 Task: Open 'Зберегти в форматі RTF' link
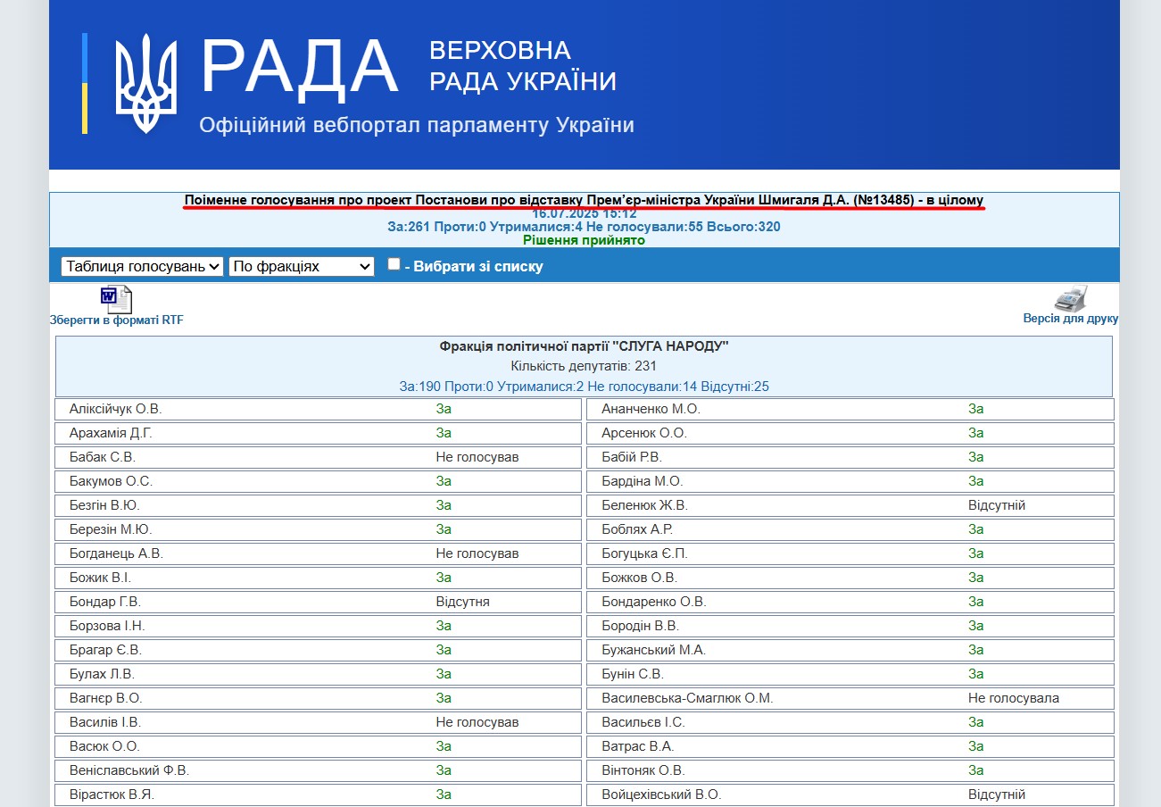[x=117, y=320]
